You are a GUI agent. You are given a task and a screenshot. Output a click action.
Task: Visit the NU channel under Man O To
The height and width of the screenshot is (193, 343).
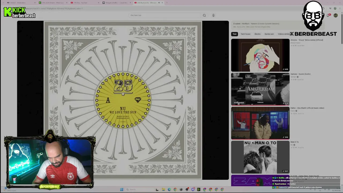pos(292,145)
